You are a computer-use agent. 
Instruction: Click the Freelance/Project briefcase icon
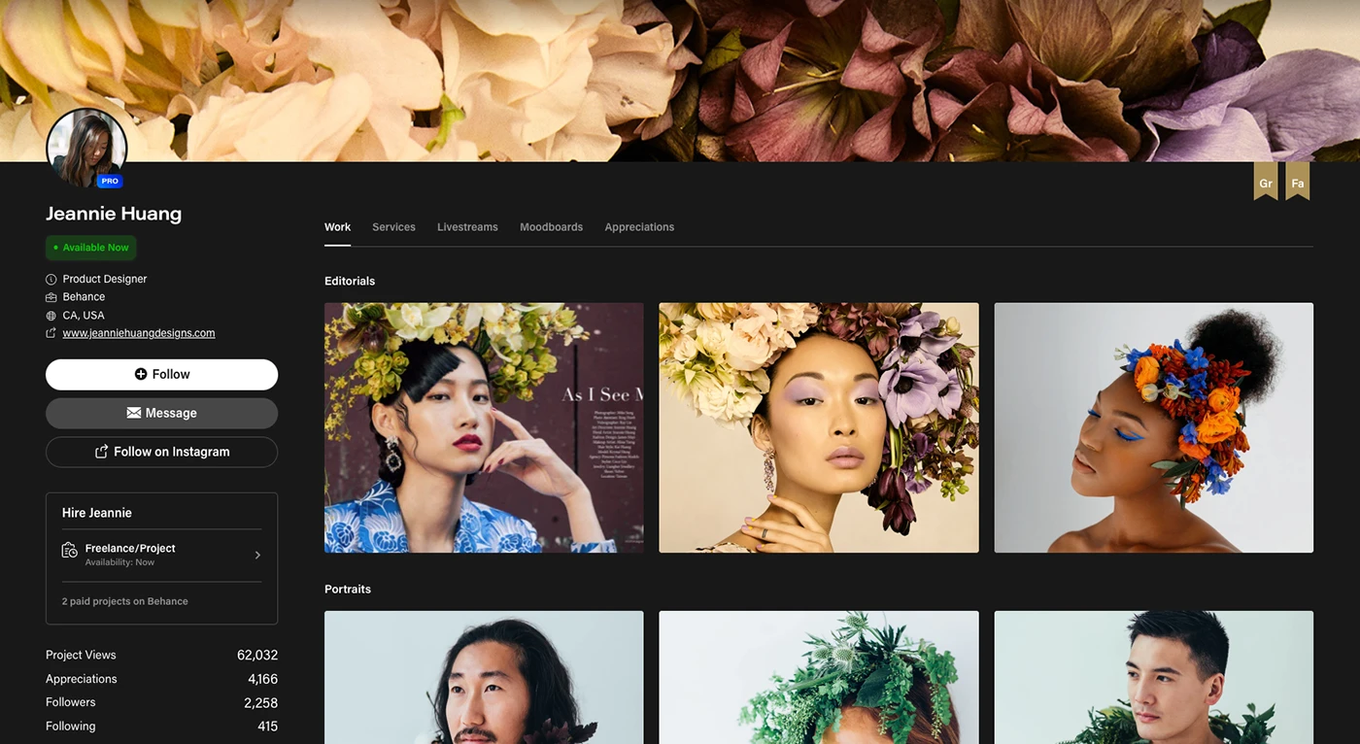[70, 551]
